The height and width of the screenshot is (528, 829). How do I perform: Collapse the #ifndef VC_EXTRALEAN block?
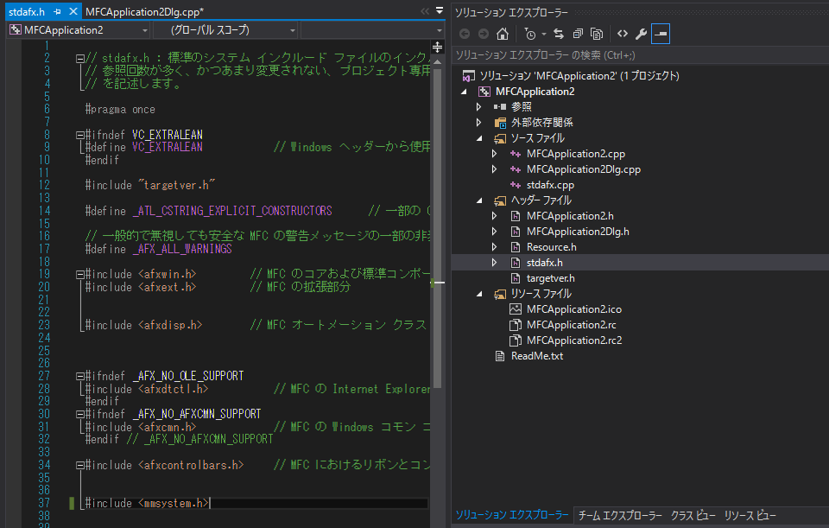80,135
